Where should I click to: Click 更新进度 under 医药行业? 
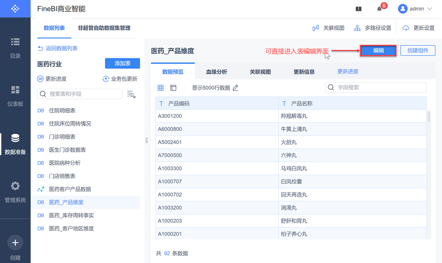[52, 79]
